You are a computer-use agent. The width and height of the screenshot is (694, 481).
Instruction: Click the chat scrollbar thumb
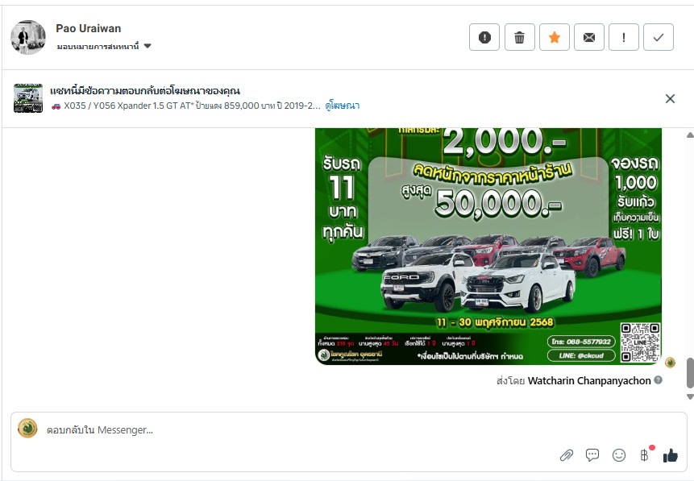pyautogui.click(x=690, y=373)
